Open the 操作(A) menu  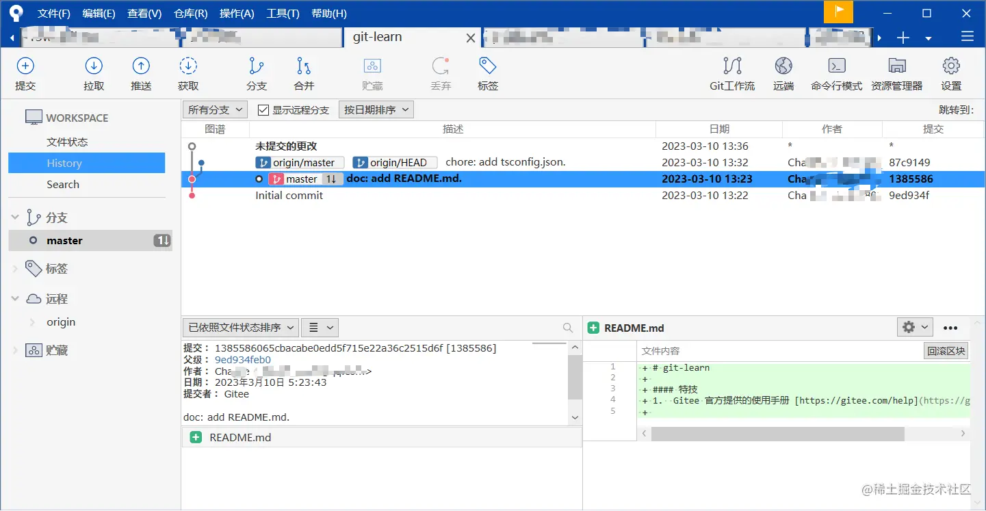point(237,13)
